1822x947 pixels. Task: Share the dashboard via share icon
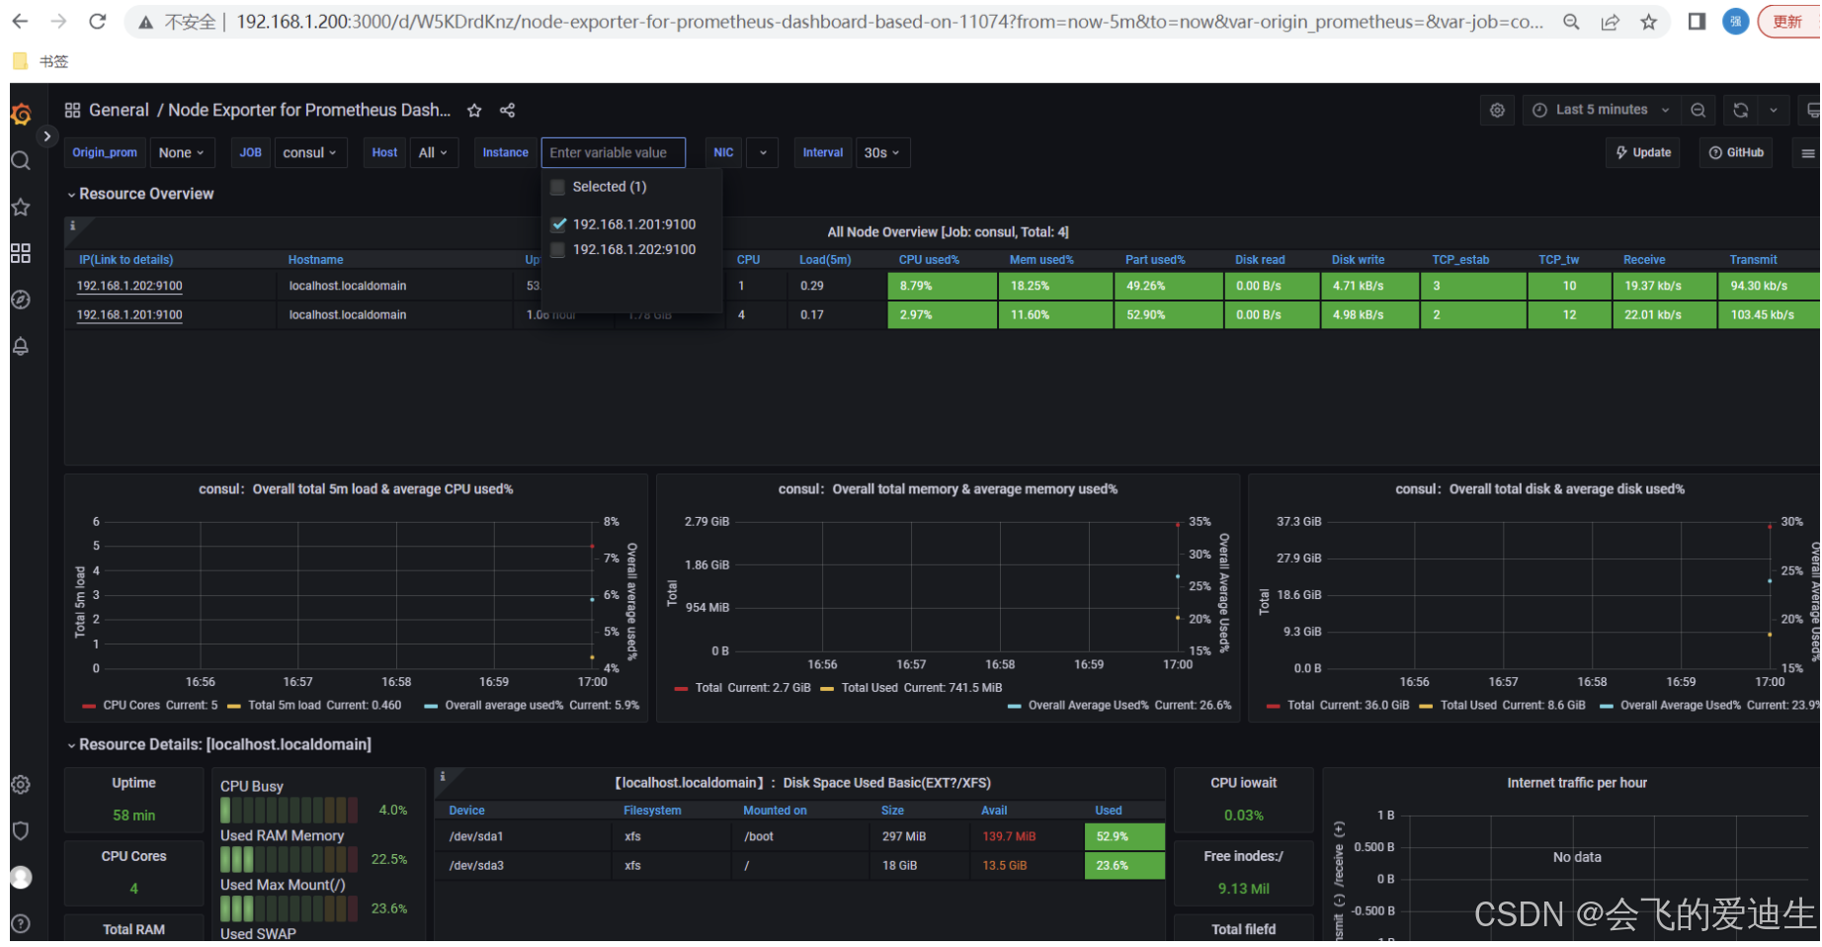click(x=508, y=111)
